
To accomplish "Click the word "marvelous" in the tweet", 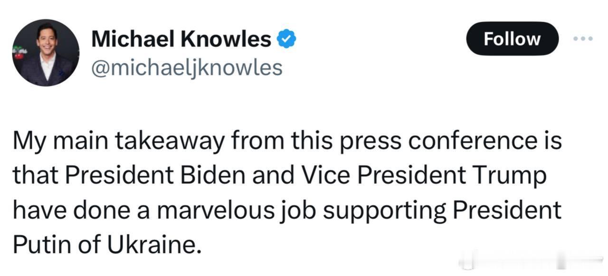I will click(215, 210).
